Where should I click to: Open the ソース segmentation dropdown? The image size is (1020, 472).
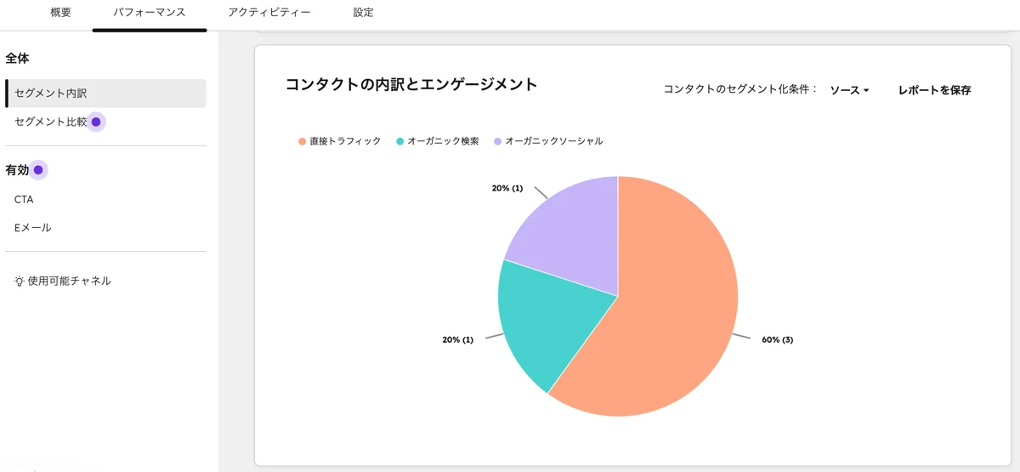(849, 90)
